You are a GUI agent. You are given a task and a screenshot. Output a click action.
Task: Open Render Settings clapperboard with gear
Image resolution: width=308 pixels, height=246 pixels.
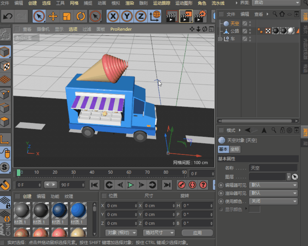click(200, 16)
